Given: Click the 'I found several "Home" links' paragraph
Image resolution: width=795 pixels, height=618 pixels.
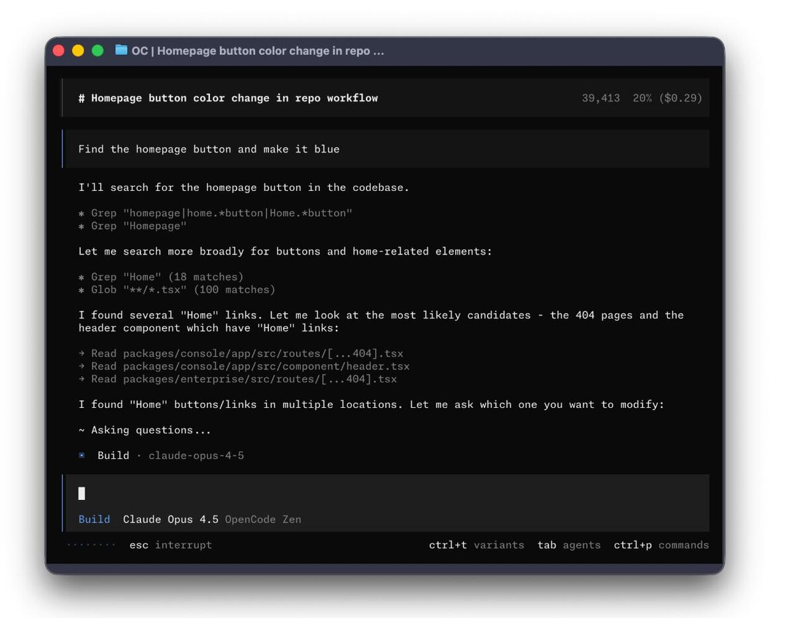Looking at the screenshot, I should tap(381, 322).
